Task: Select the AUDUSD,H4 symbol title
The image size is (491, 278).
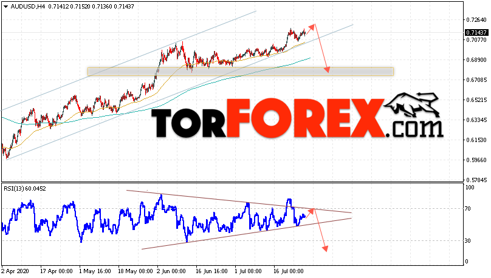Action: [28, 6]
